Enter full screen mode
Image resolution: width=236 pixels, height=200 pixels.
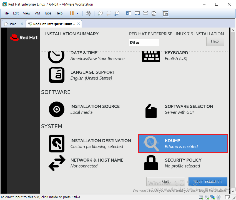(145, 13)
